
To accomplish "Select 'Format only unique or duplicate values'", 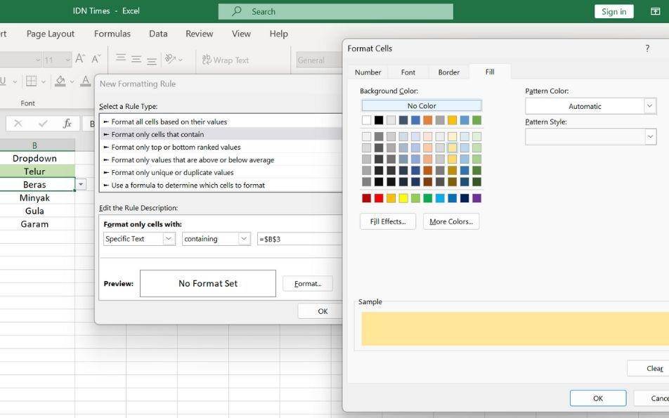I will coord(221,172).
